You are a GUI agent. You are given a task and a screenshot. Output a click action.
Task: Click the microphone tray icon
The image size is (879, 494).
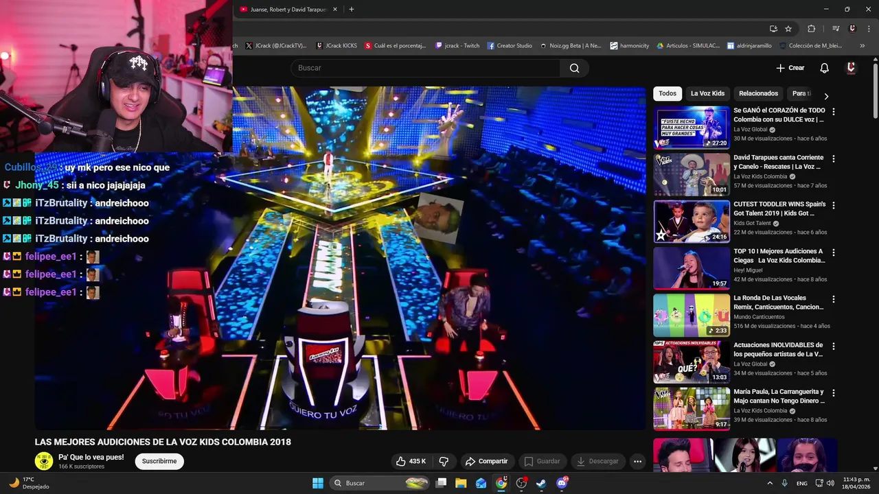coord(784,483)
